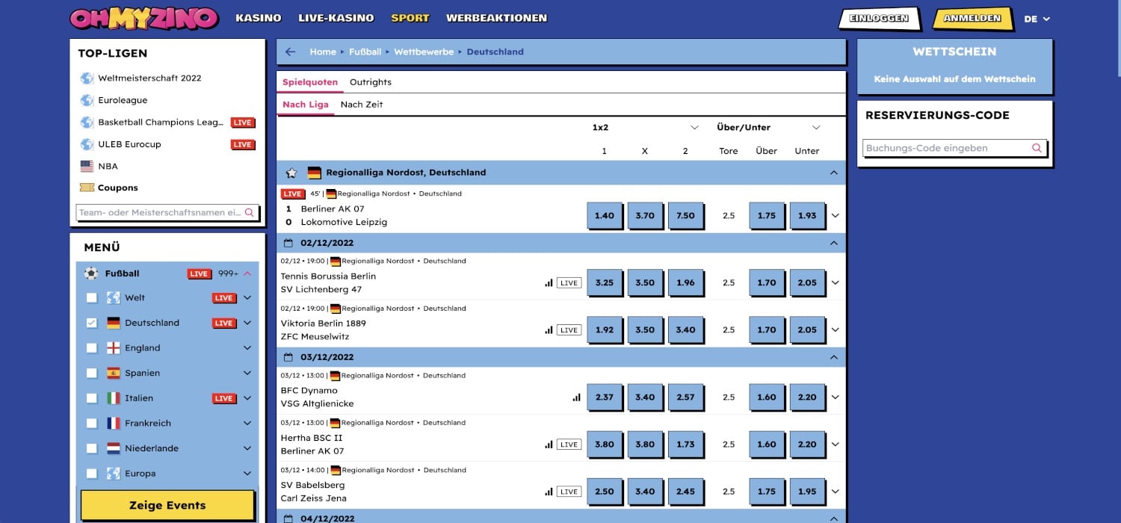The width and height of the screenshot is (1121, 523).
Task: Open stats icon for Viktoria Berlin 1889 match
Action: click(x=549, y=329)
